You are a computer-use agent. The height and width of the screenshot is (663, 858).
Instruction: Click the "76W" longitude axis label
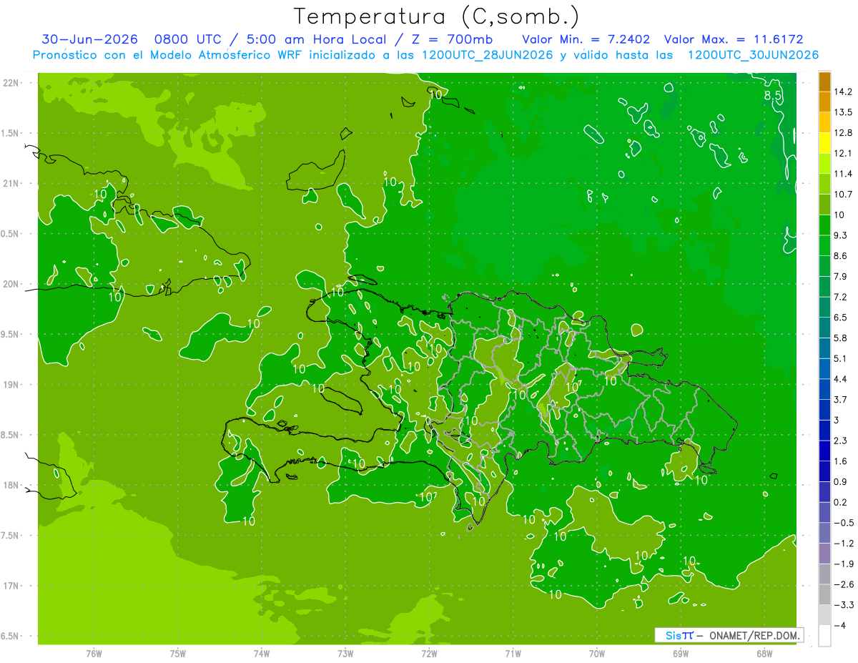point(94,654)
